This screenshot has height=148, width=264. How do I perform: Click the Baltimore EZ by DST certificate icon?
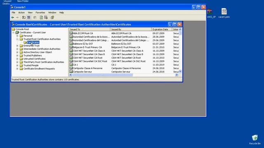[x=71, y=44]
